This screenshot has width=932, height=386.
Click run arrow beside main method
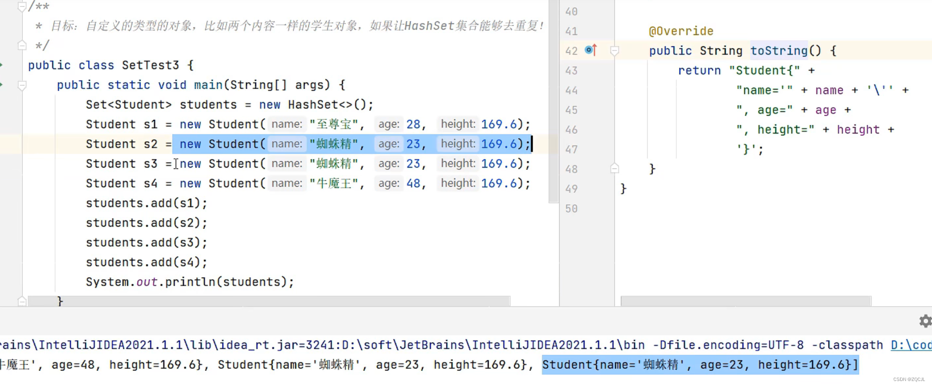coord(1,85)
